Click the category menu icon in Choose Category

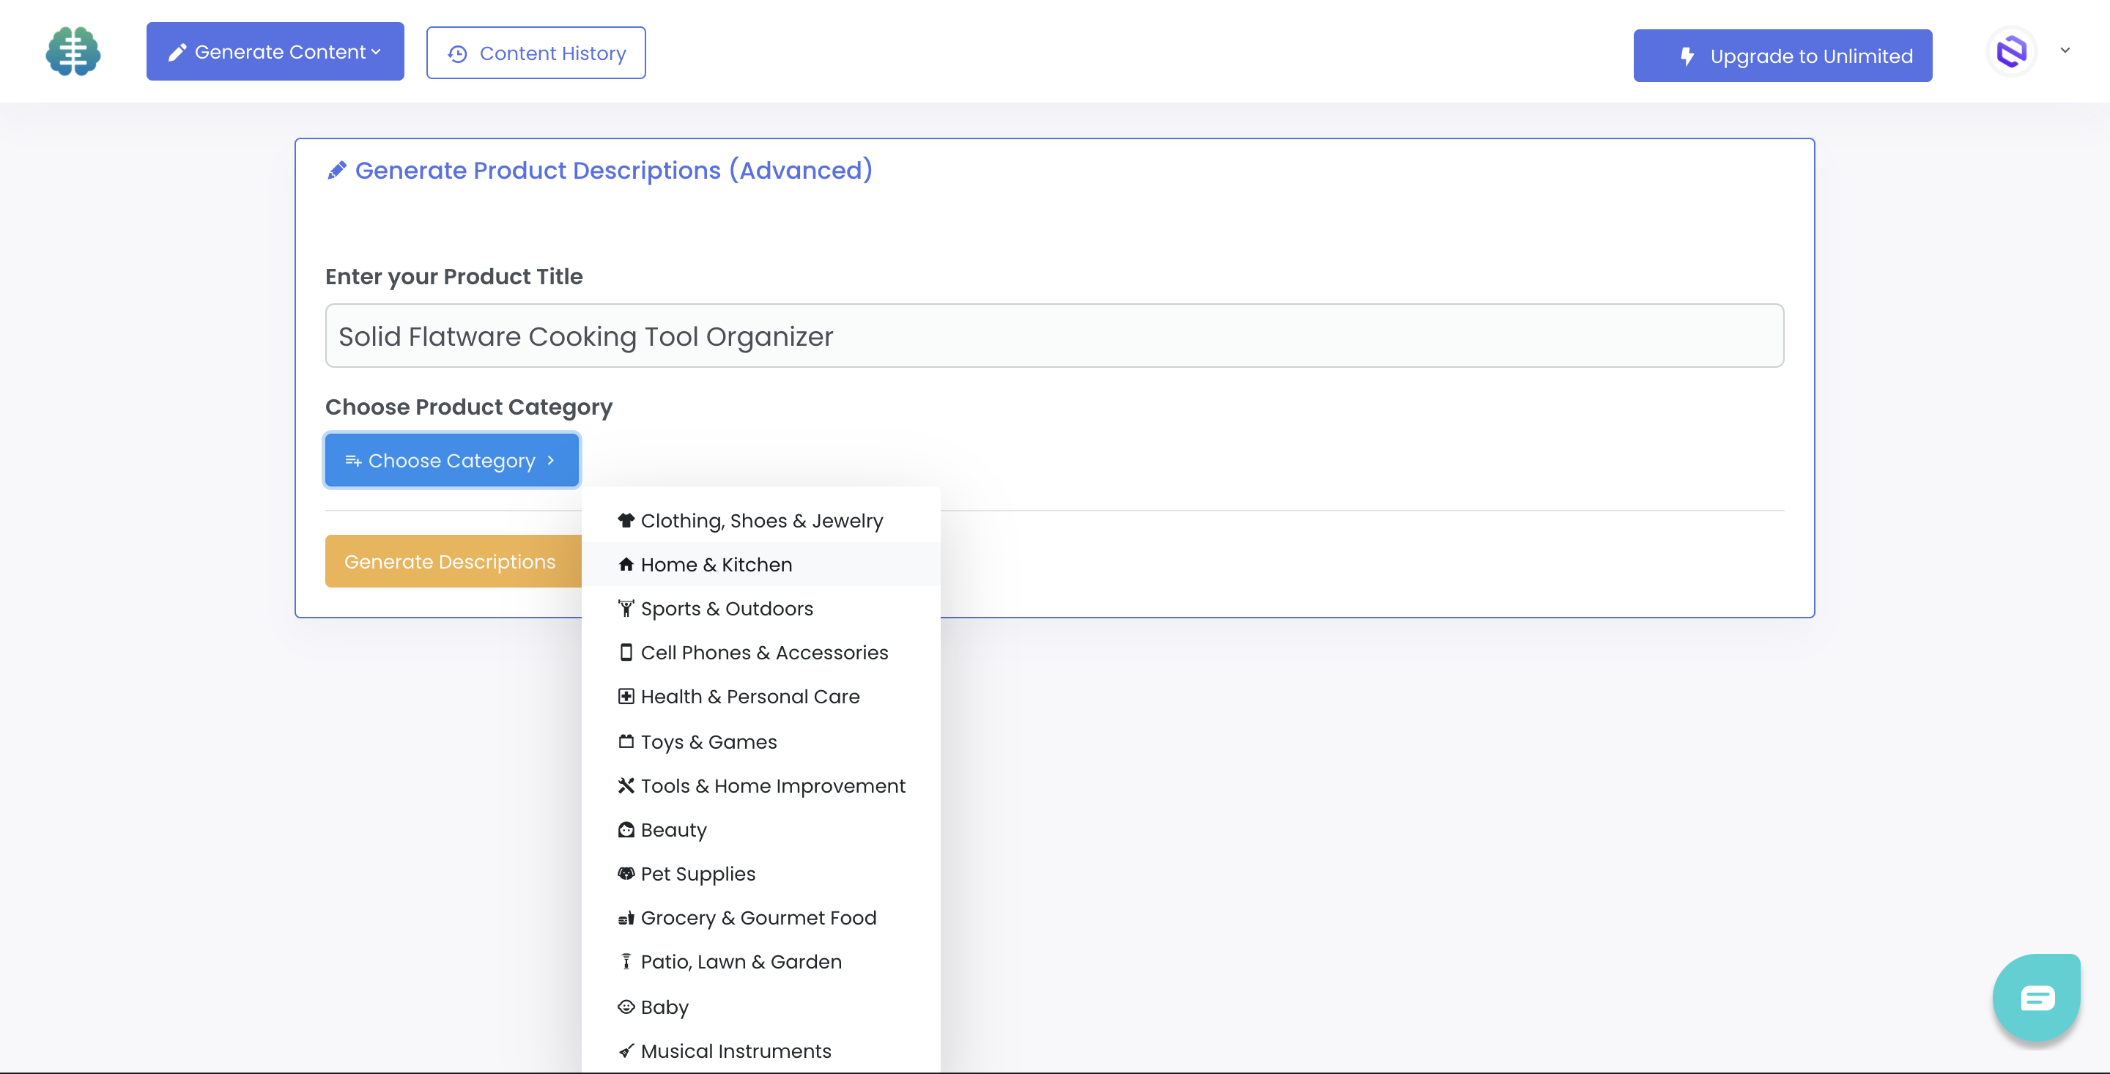click(352, 459)
